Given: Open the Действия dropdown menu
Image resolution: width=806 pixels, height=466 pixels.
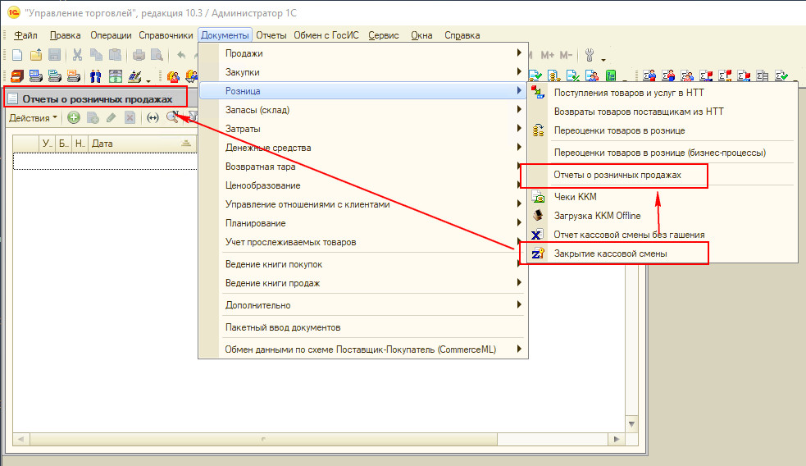Looking at the screenshot, I should 33,118.
